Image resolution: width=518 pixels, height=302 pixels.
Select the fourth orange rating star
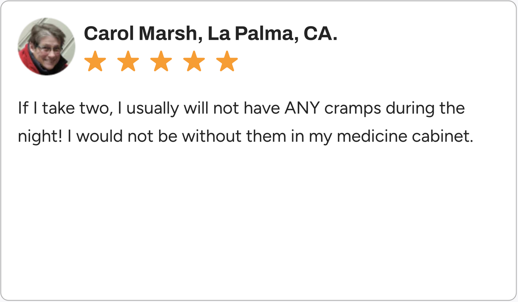click(194, 61)
